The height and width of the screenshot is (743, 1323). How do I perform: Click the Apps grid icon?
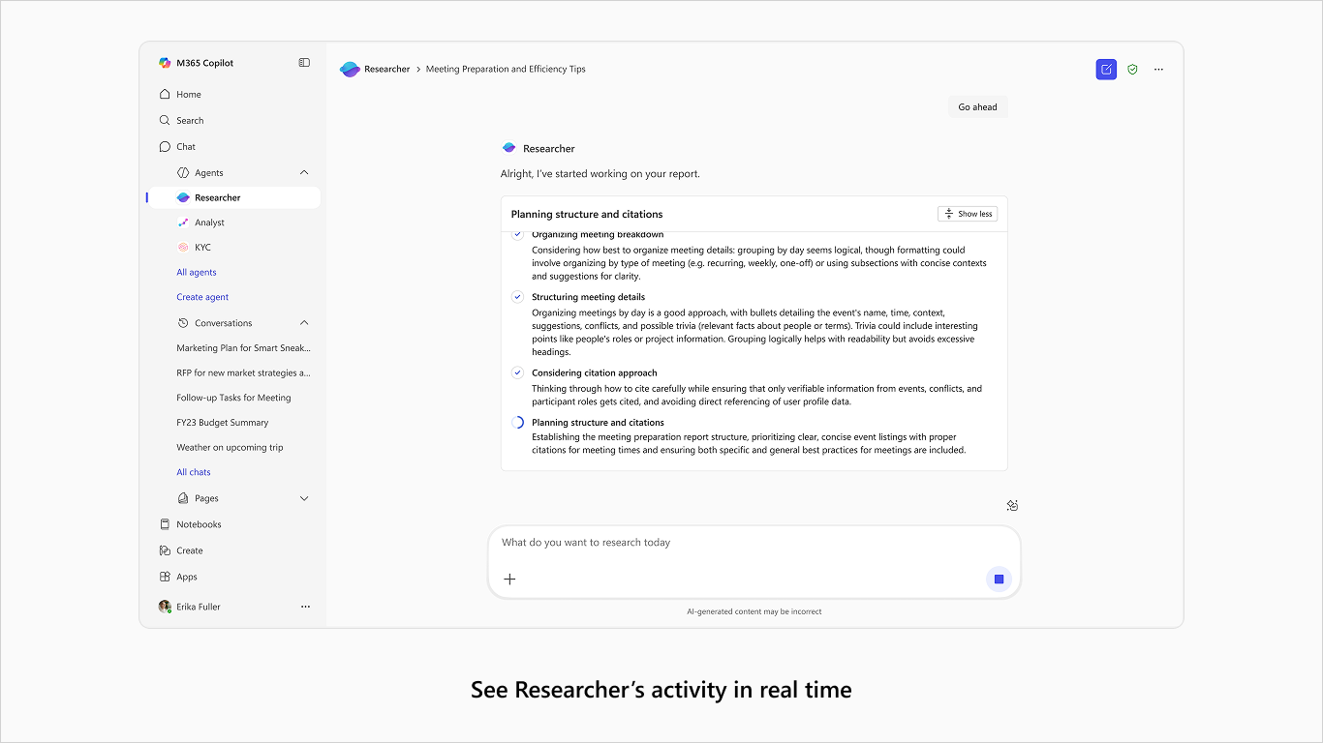pyautogui.click(x=165, y=577)
